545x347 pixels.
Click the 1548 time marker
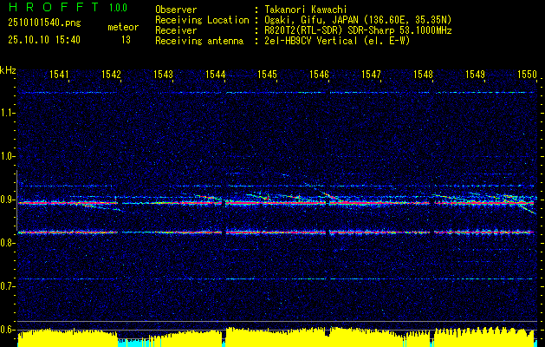click(x=423, y=74)
